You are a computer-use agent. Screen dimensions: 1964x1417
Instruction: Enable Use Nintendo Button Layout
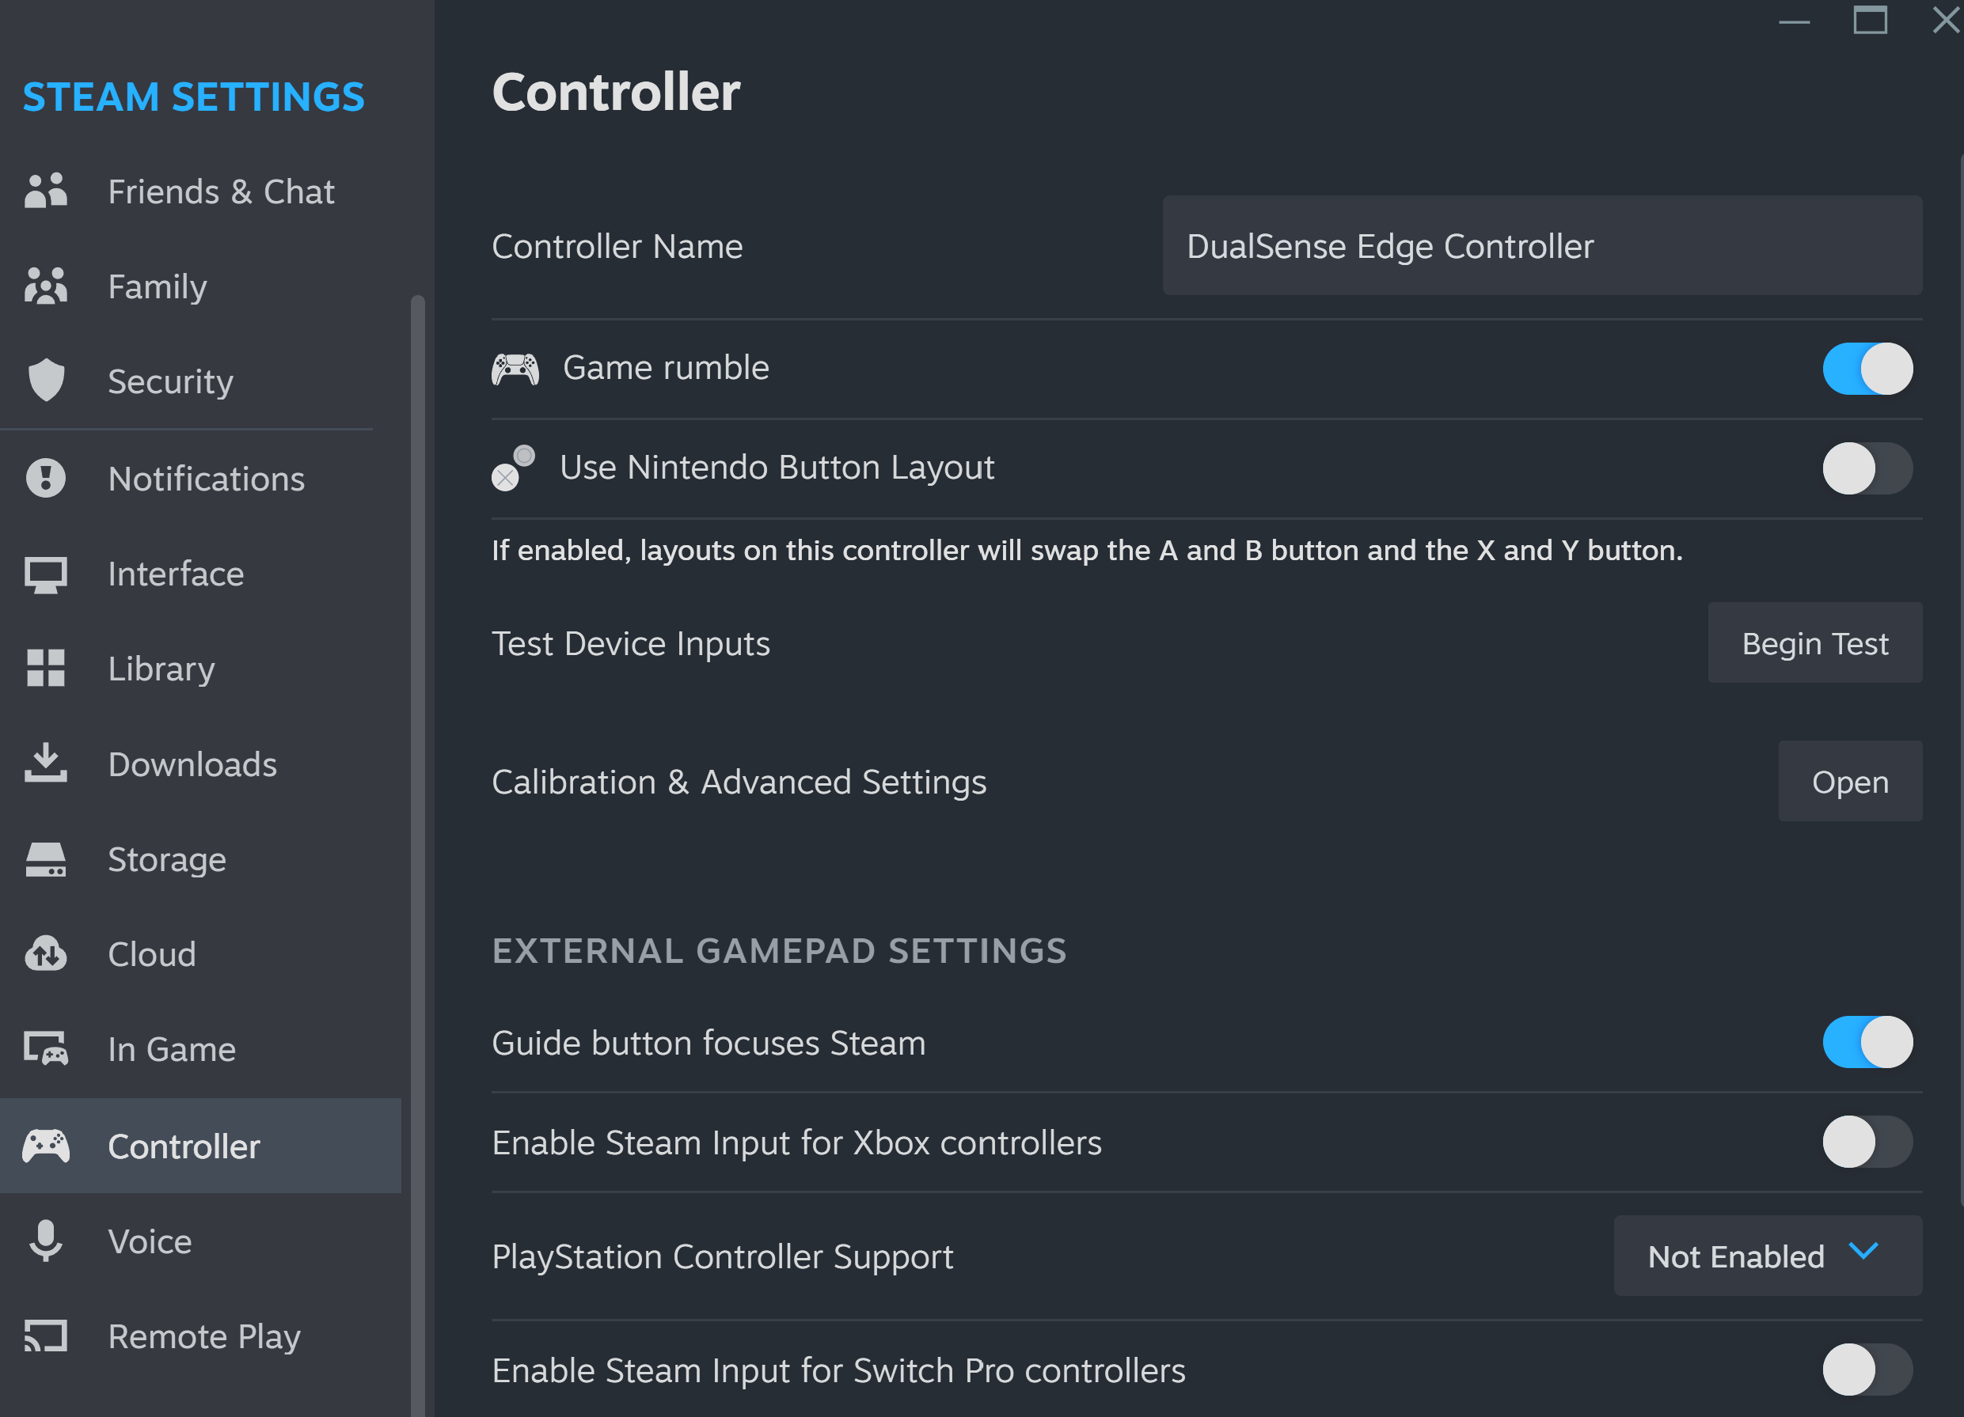1867,468
